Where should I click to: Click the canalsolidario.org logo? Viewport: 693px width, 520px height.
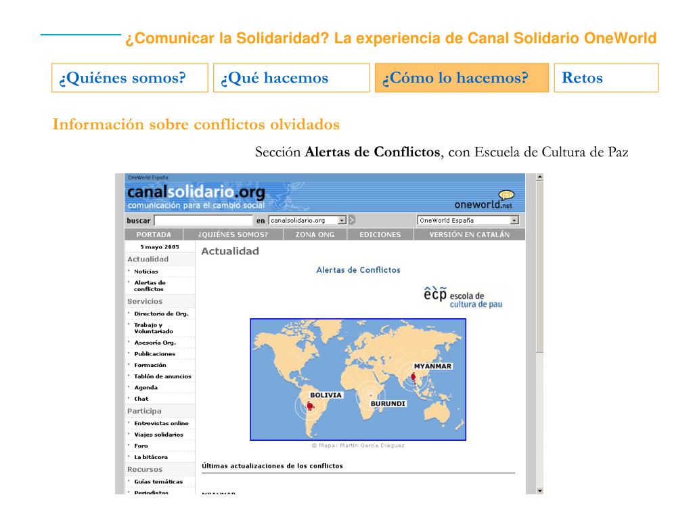[196, 192]
